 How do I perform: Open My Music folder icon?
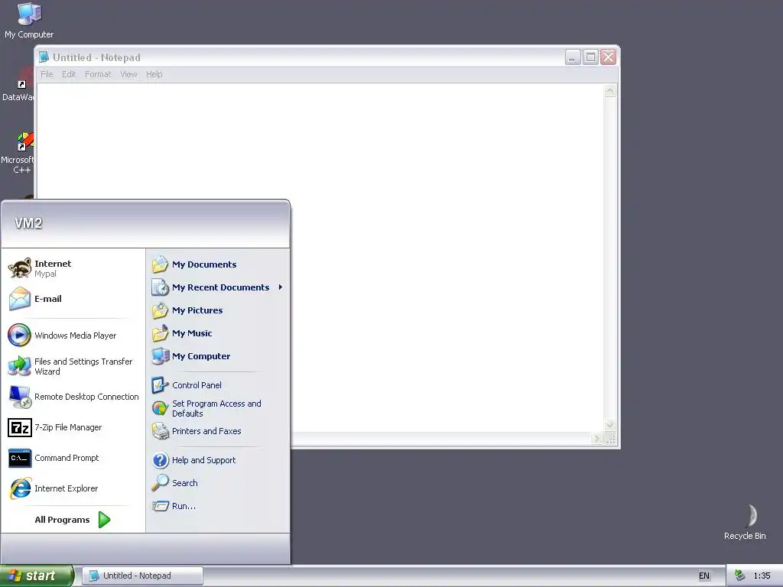[x=161, y=333]
